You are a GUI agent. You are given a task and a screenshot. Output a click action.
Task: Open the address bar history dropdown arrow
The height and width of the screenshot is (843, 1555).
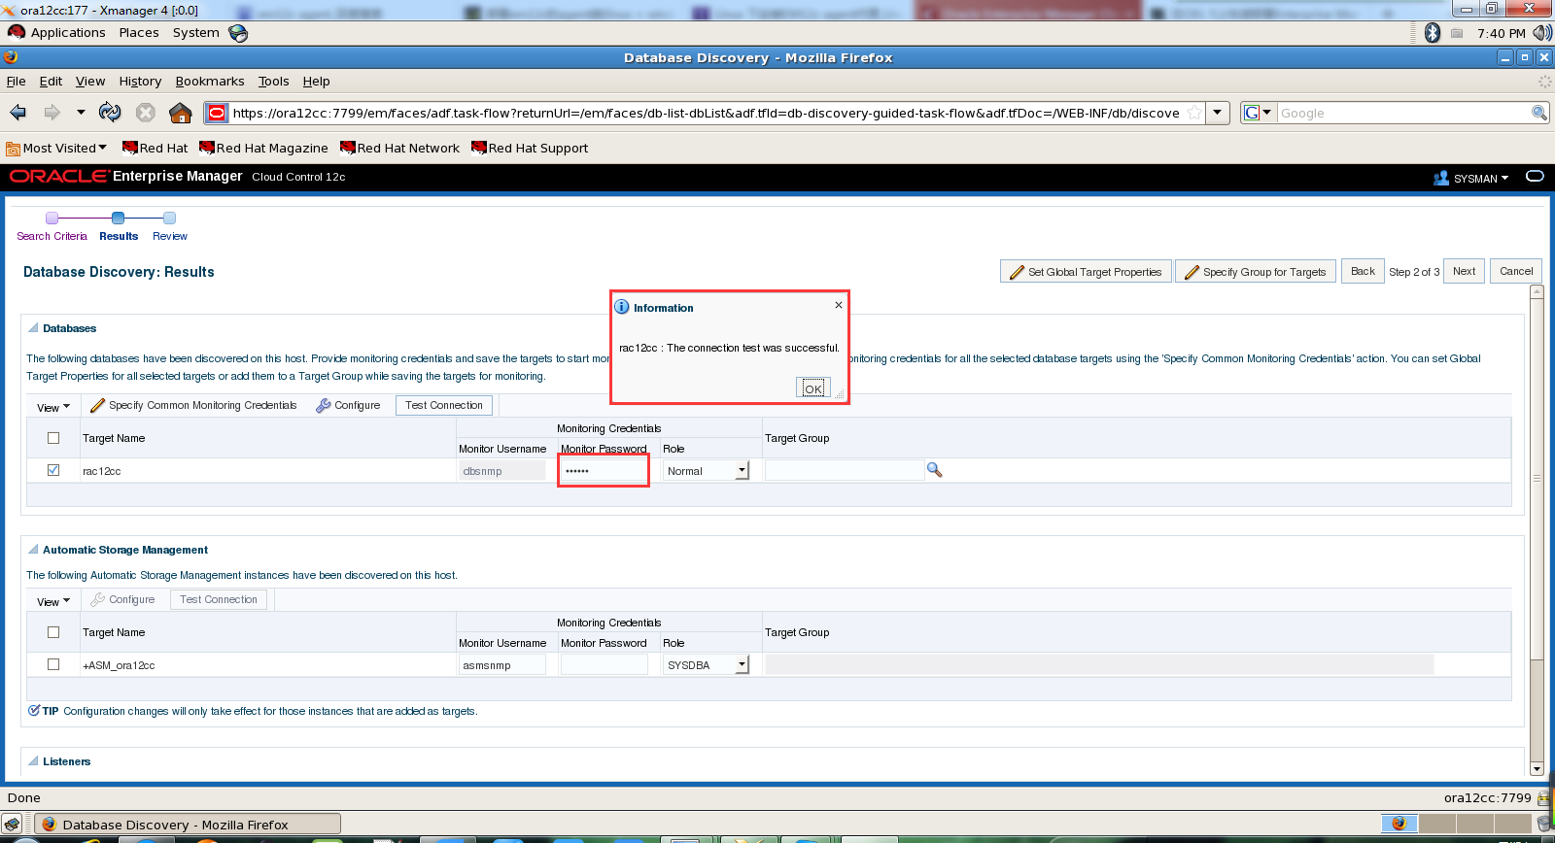(x=1218, y=113)
